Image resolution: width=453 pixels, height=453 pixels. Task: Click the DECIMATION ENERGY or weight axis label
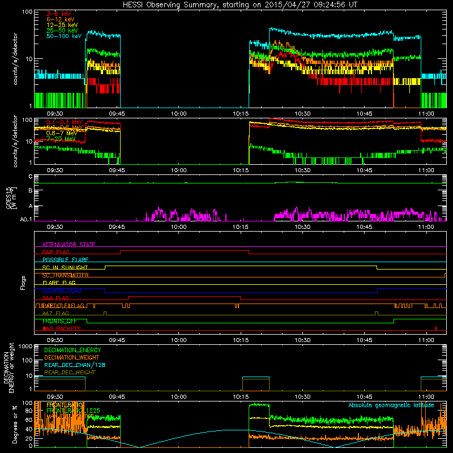click(9, 367)
